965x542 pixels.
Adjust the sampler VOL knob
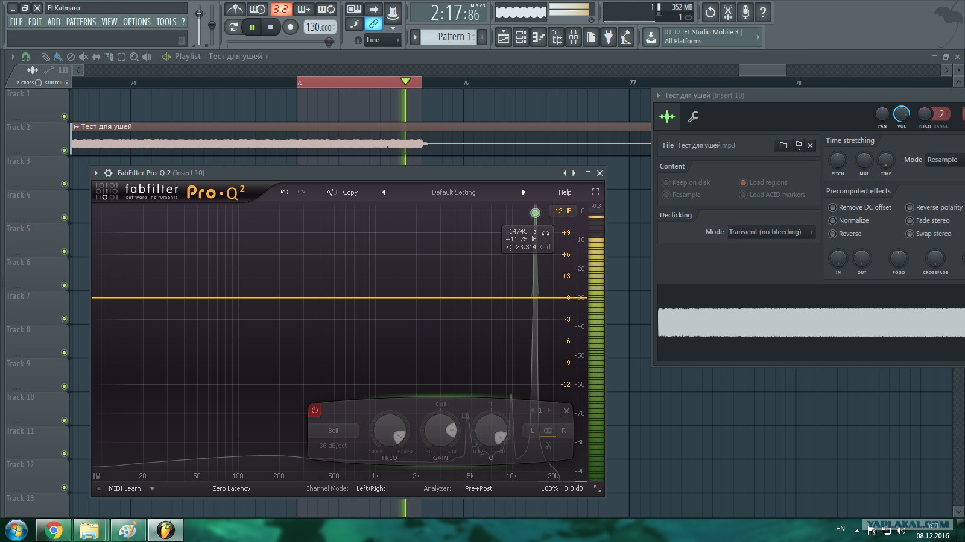pos(901,114)
